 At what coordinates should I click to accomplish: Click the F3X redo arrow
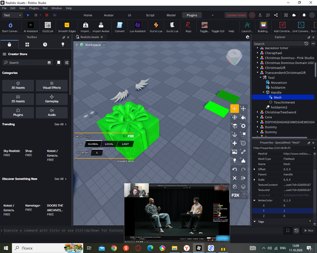(243, 170)
